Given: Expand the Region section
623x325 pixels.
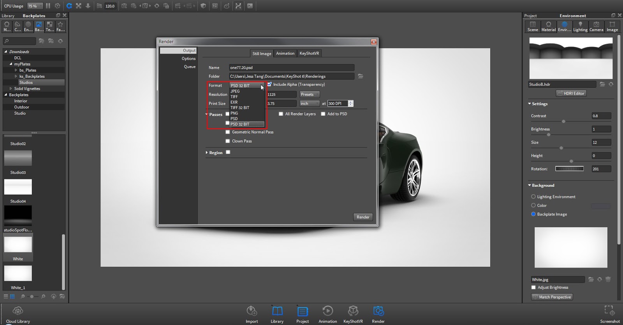Looking at the screenshot, I should click(x=207, y=153).
